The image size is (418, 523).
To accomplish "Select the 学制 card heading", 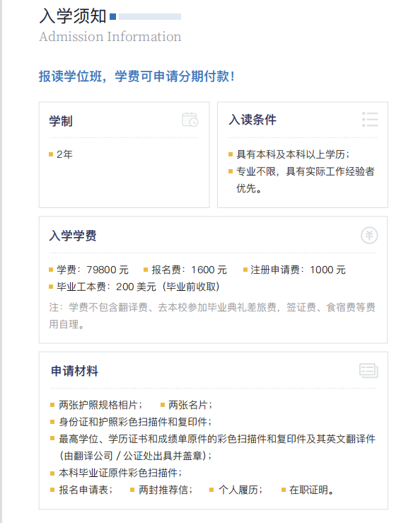I will click(61, 121).
